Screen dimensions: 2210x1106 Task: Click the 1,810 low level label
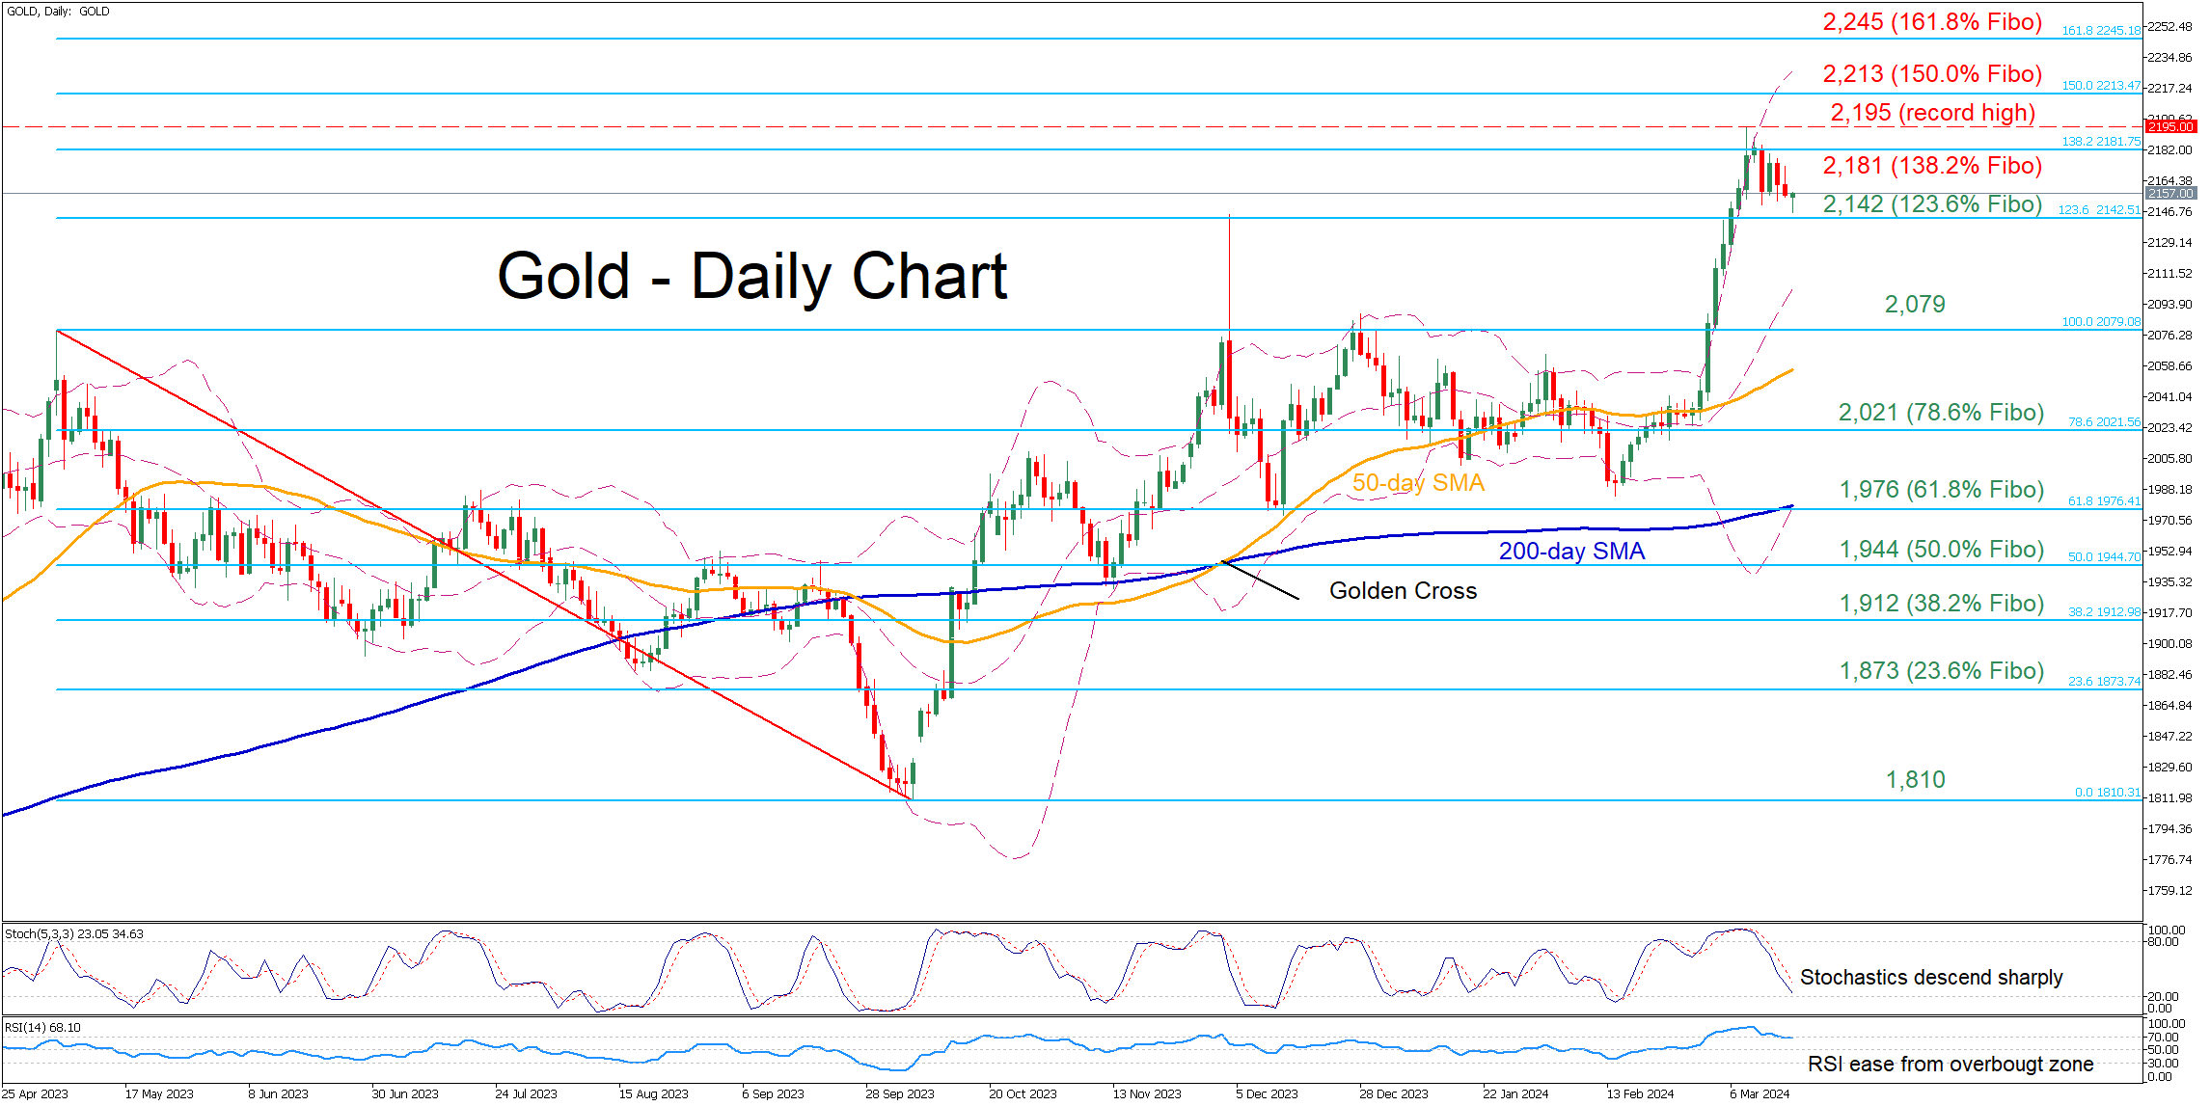[1915, 780]
